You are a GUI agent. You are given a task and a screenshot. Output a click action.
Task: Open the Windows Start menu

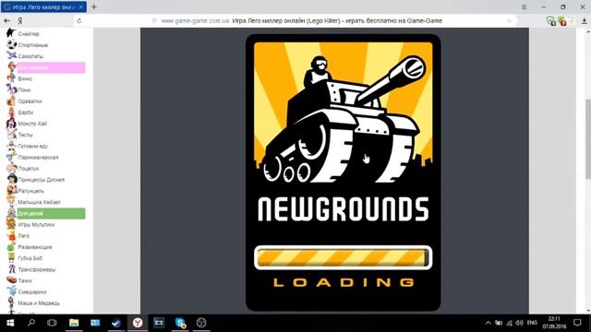click(x=10, y=323)
